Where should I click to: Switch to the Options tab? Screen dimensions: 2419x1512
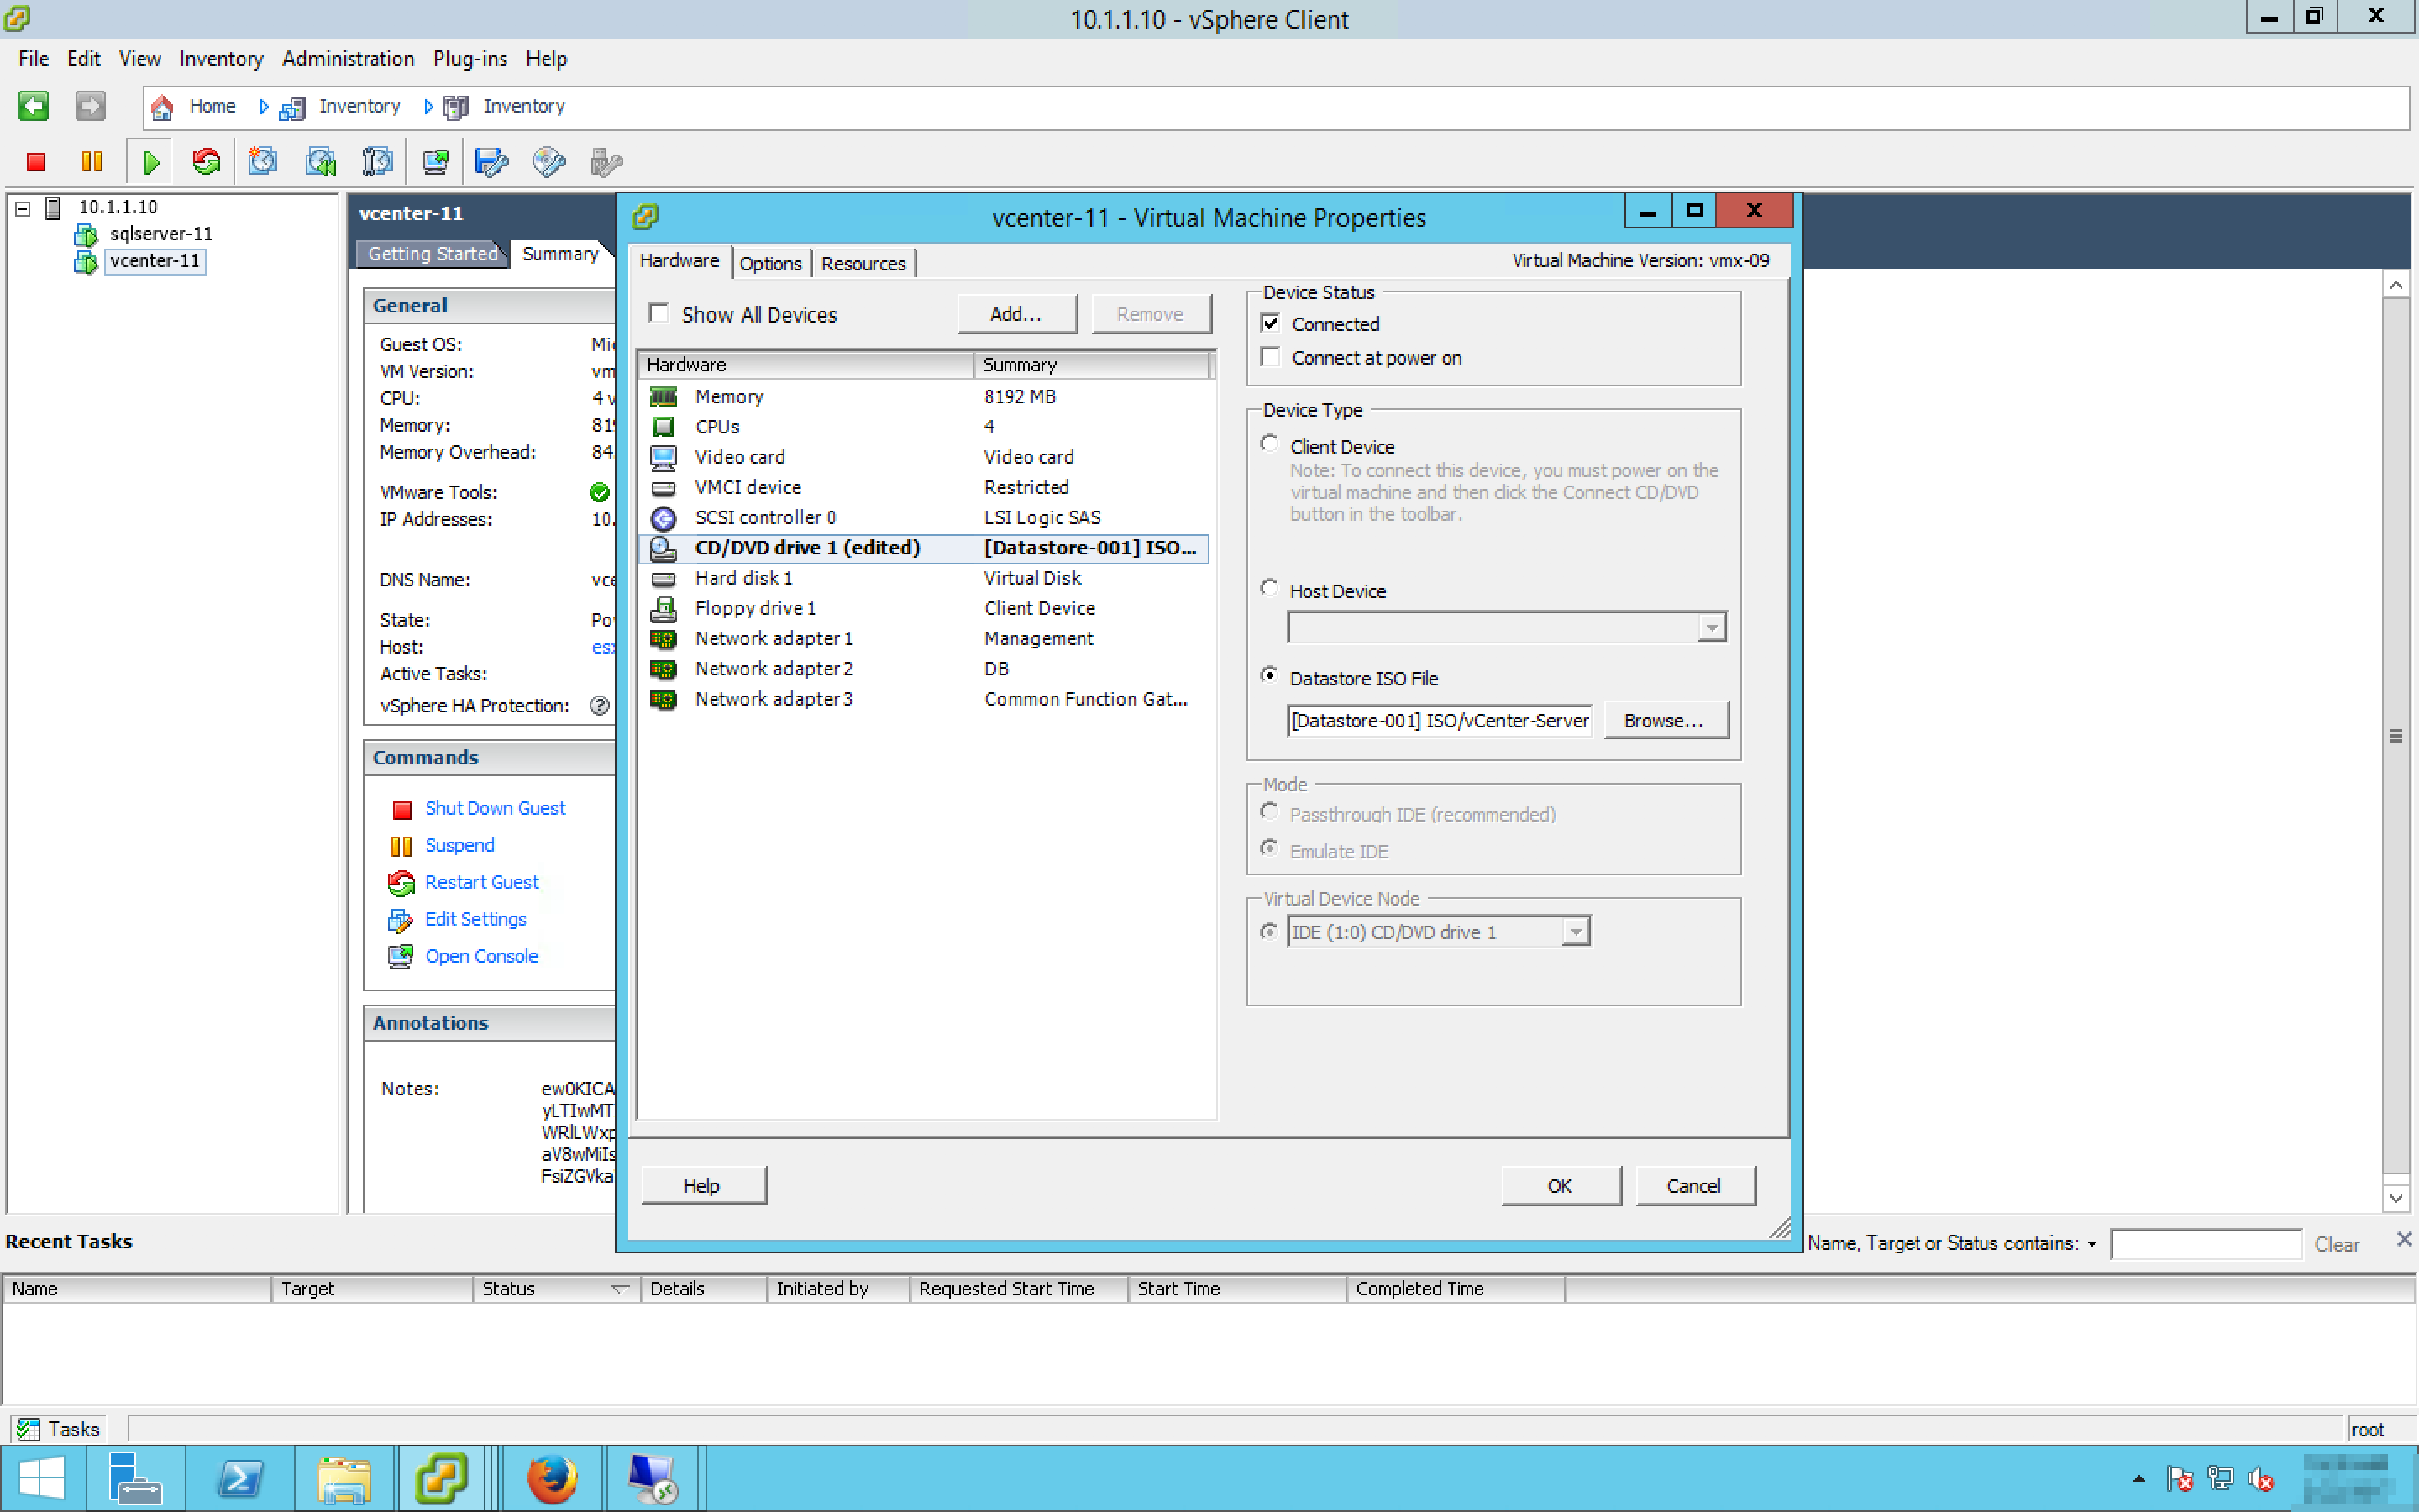click(x=769, y=264)
